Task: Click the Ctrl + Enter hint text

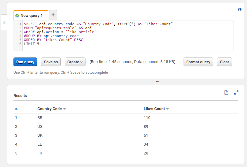Action: pos(61,72)
